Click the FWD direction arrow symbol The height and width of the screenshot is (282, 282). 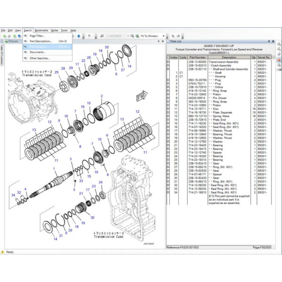click(141, 97)
